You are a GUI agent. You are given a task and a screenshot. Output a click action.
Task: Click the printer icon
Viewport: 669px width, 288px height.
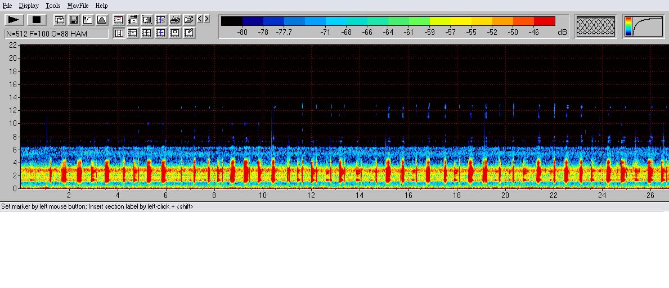pyautogui.click(x=175, y=20)
